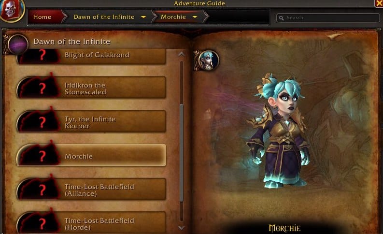Click the Dawn of the Infinite purple dungeon icon
Image resolution: width=383 pixels, height=234 pixels.
click(18, 44)
